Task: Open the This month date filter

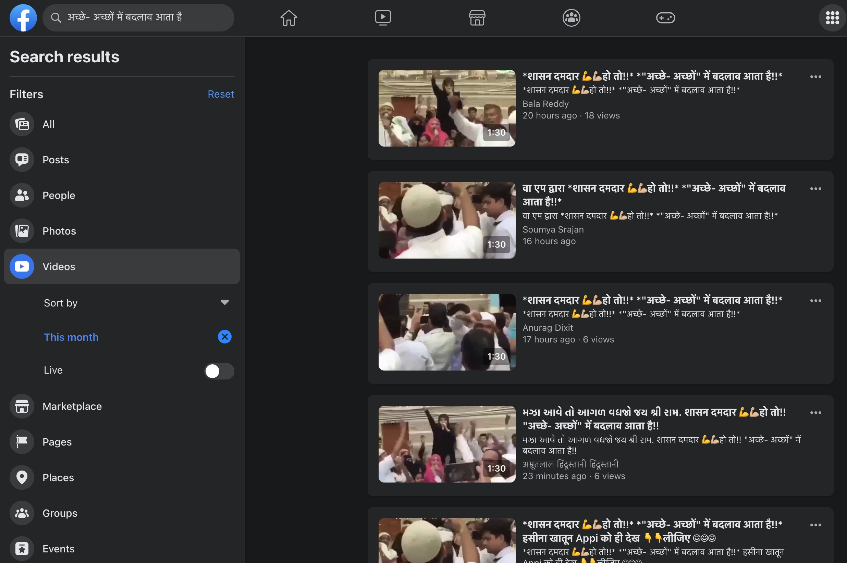Action: pos(71,337)
